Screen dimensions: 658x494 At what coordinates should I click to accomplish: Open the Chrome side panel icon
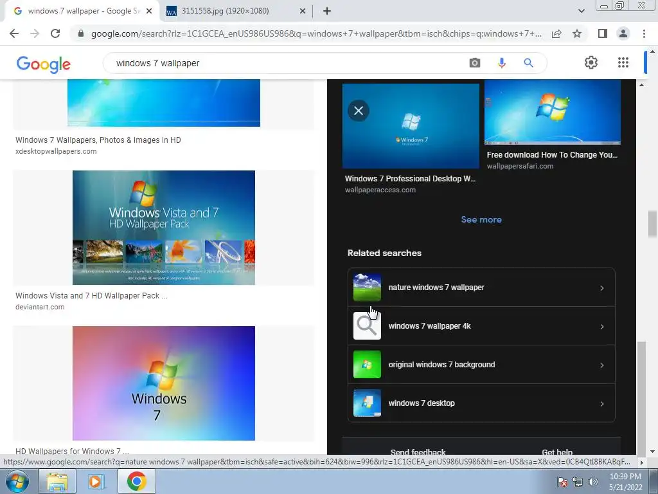(603, 33)
